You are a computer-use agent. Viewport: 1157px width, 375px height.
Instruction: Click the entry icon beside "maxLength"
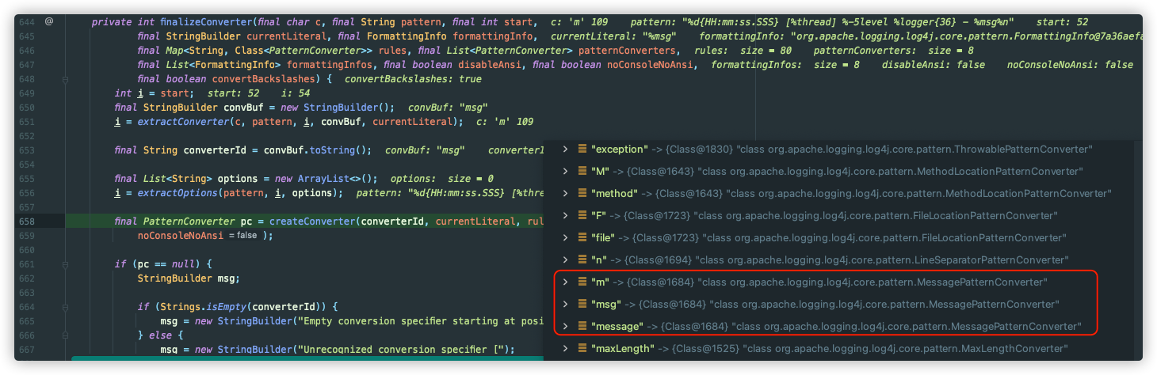(x=582, y=348)
